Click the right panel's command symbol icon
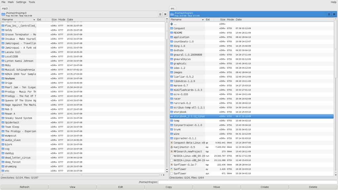Screen dimensions: 338x190 click(334, 14)
